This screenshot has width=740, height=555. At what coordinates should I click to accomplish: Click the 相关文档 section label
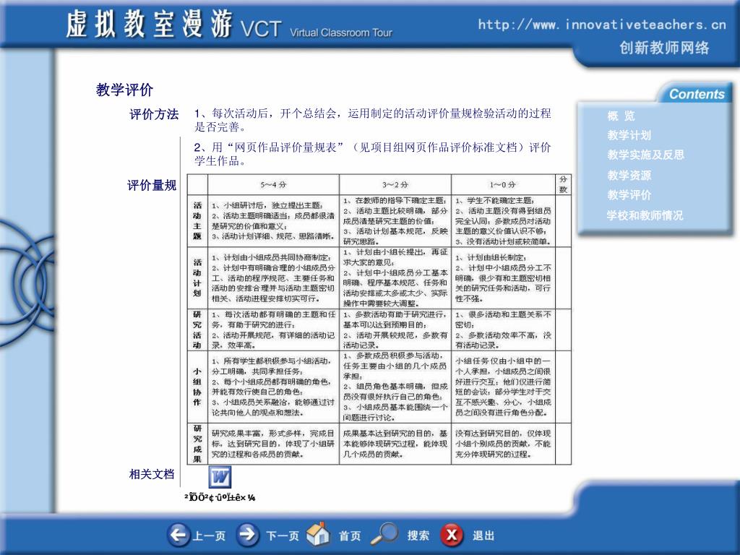pos(152,474)
